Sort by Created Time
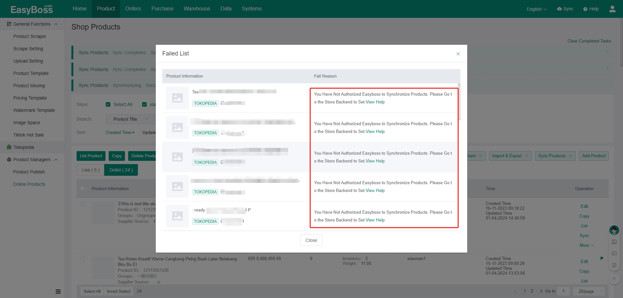623x298 pixels. coord(120,132)
